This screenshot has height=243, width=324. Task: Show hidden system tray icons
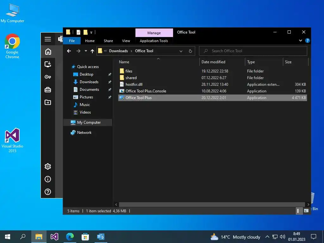267,237
